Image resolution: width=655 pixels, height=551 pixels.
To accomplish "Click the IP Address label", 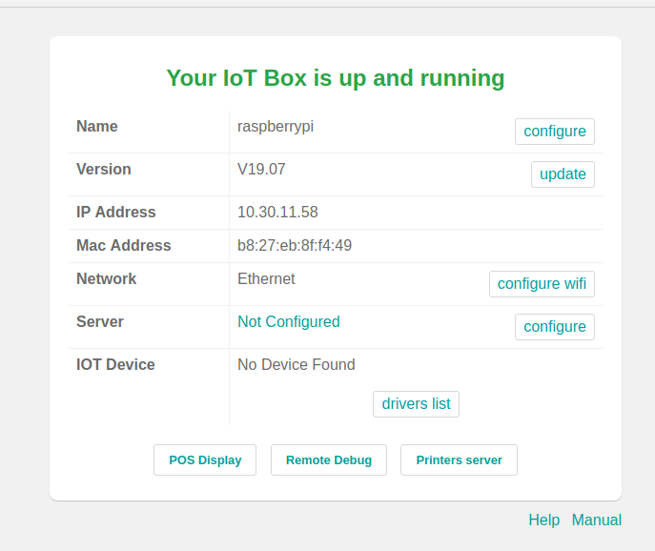I will tap(116, 213).
